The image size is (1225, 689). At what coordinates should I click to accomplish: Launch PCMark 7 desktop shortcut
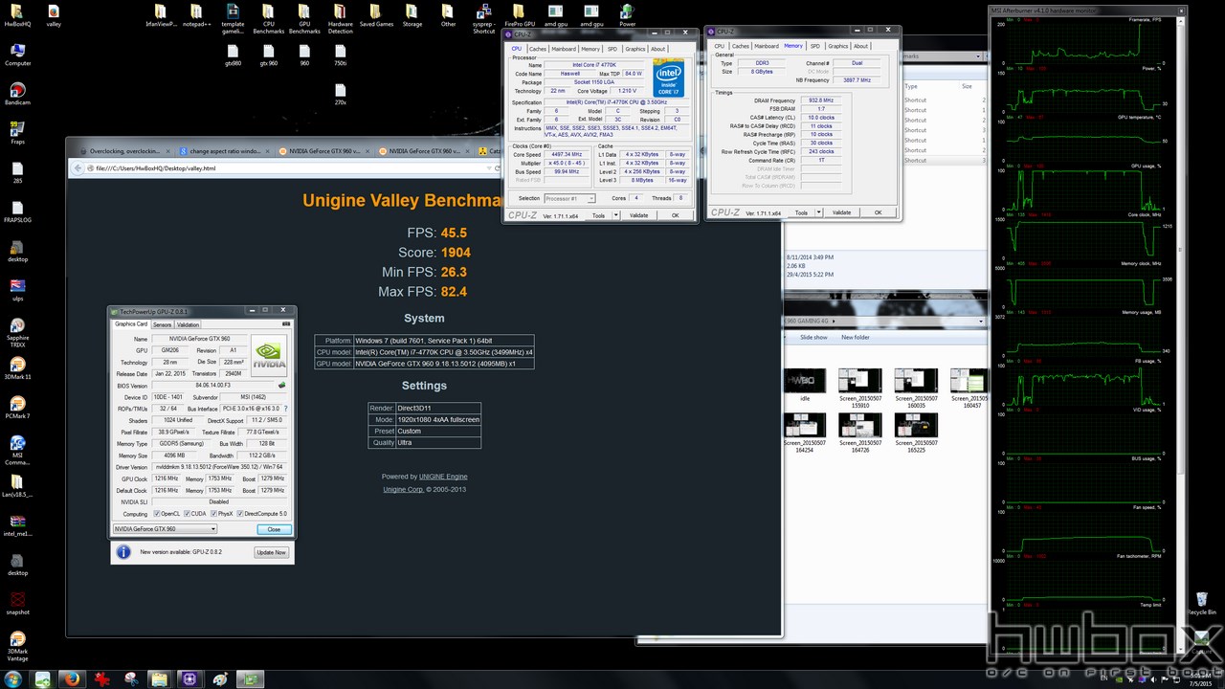17,408
